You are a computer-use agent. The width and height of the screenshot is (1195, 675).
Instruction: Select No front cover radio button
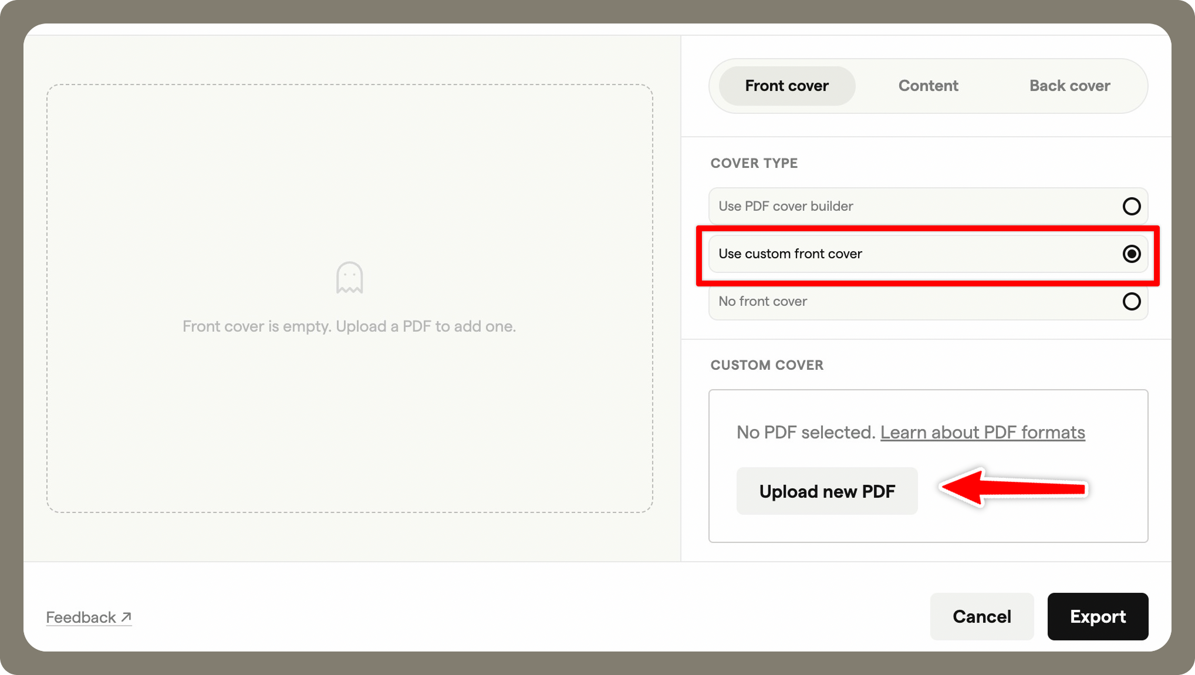[1131, 301]
